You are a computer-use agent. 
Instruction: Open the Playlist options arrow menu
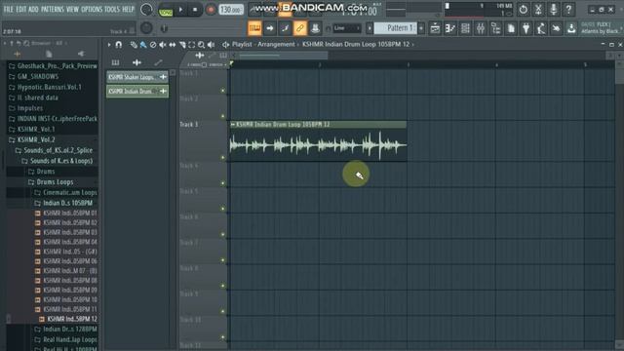pos(109,45)
